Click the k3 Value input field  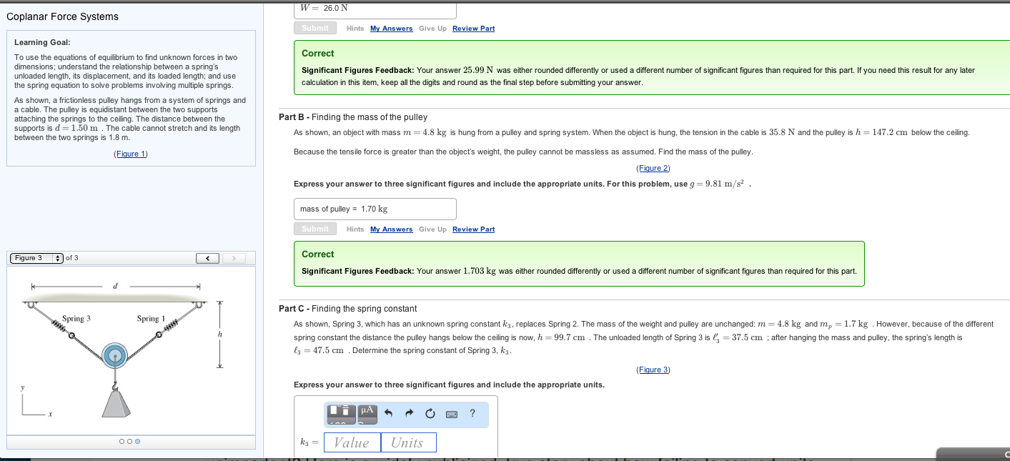(352, 442)
